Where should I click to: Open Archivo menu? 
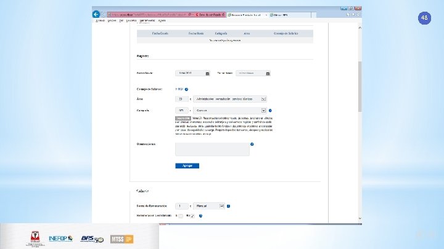click(100, 21)
